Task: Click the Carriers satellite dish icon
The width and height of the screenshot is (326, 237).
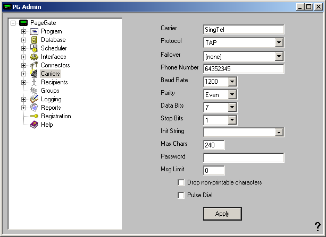Action: (x=34, y=74)
